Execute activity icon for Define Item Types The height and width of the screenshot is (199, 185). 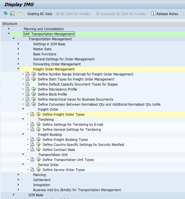pos(34,79)
